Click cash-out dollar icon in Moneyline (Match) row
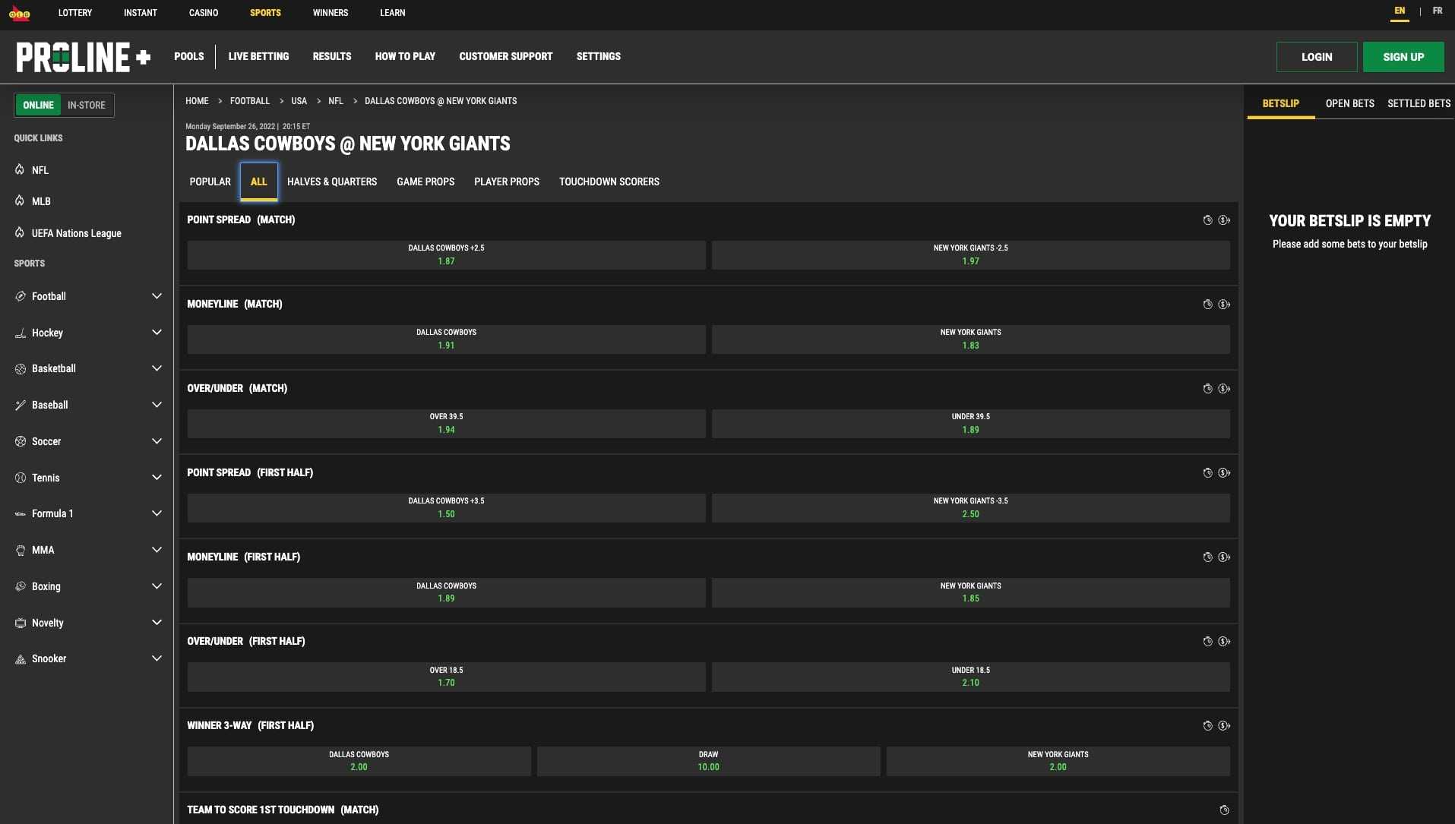The width and height of the screenshot is (1455, 824). 1224,305
